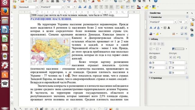The height and width of the screenshot is (110, 195).
Task: Align text left in the formatting toolbar
Action: (x=96, y=7)
